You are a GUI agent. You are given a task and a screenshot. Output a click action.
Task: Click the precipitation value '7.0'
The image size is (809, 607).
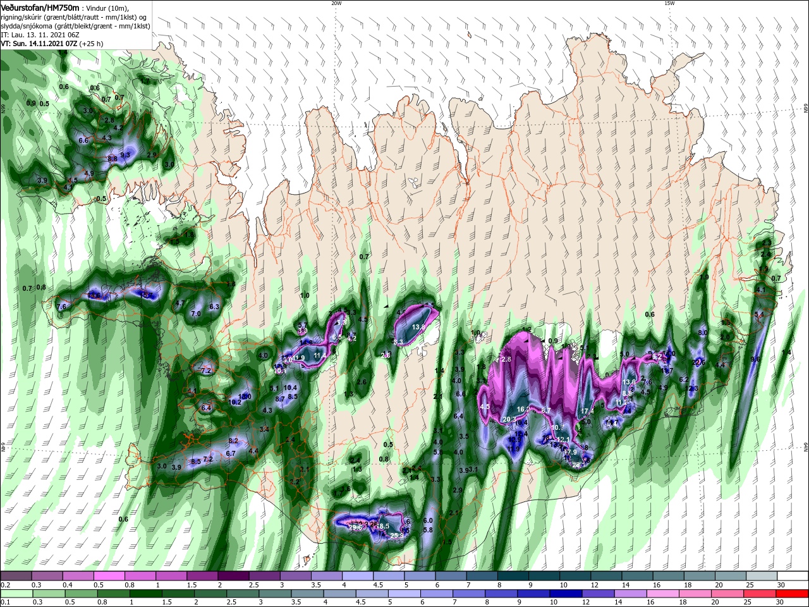pyautogui.click(x=196, y=314)
